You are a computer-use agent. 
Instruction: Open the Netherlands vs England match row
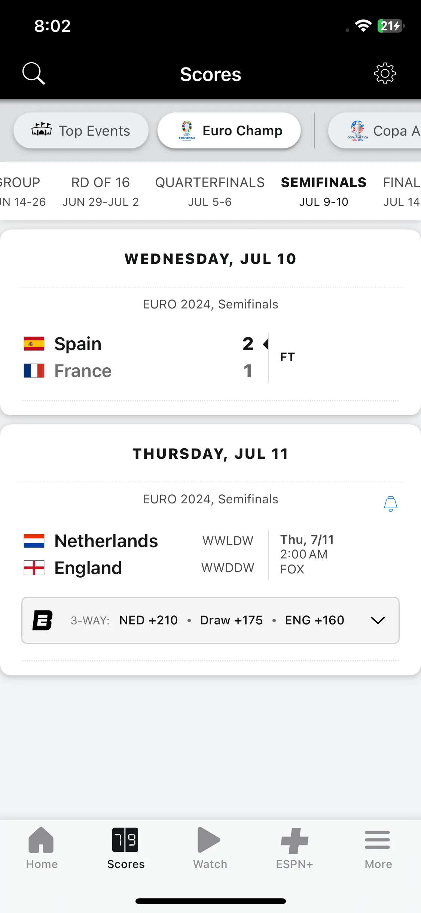click(210, 554)
